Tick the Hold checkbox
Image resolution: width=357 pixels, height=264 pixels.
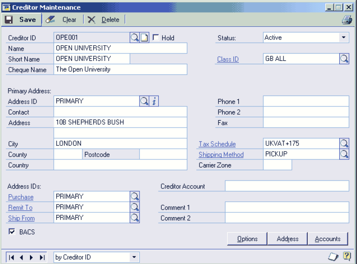pyautogui.click(x=156, y=38)
